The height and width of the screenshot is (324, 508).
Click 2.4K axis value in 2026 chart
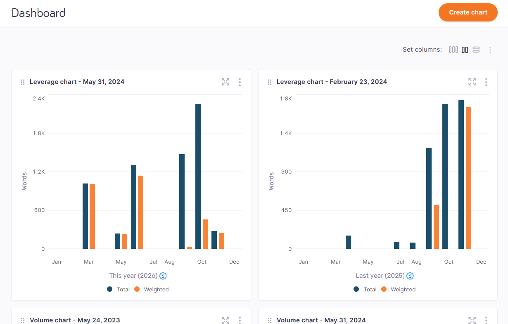(39, 99)
